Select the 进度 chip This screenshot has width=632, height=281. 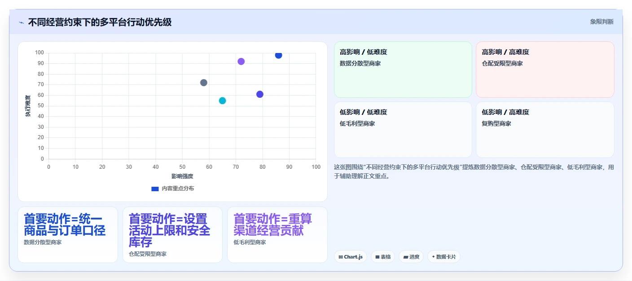[x=411, y=257]
